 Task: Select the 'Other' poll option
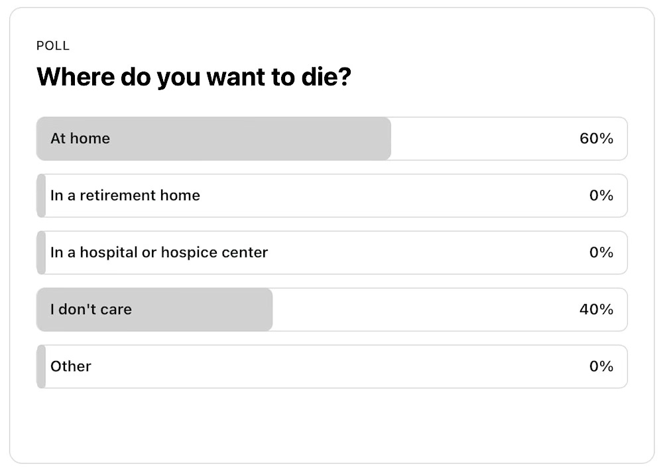(331, 366)
